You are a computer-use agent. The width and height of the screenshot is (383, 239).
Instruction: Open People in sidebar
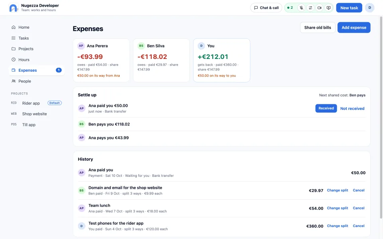click(x=36, y=81)
